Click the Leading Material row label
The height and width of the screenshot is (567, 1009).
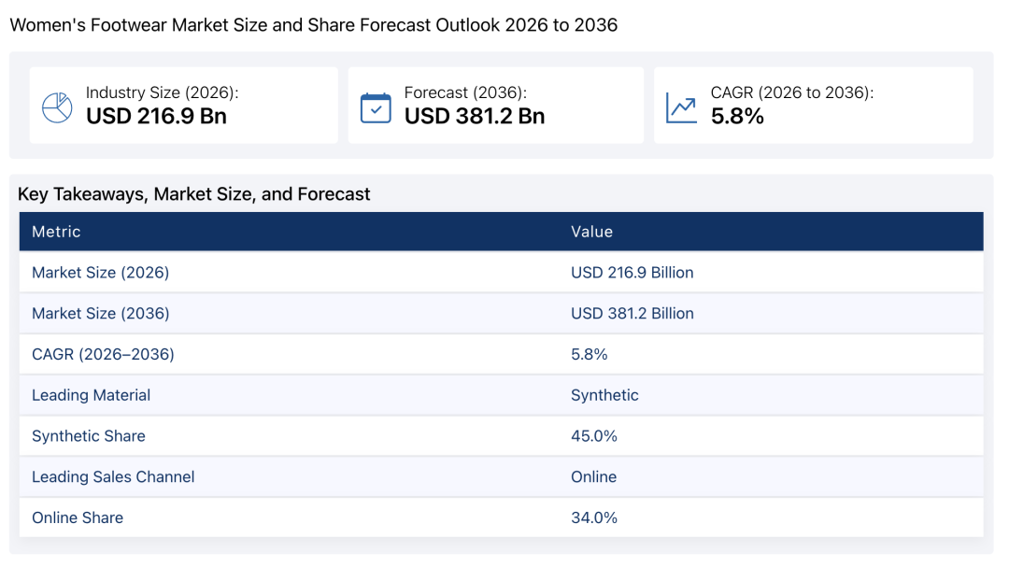[91, 395]
